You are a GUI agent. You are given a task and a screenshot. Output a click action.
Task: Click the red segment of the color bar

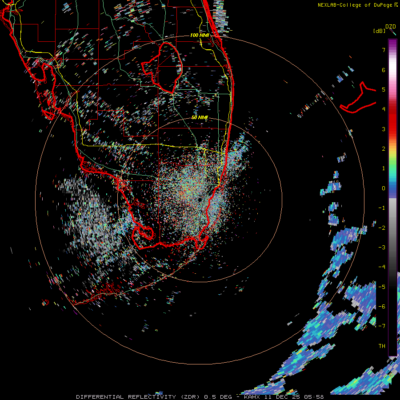[x=392, y=120]
